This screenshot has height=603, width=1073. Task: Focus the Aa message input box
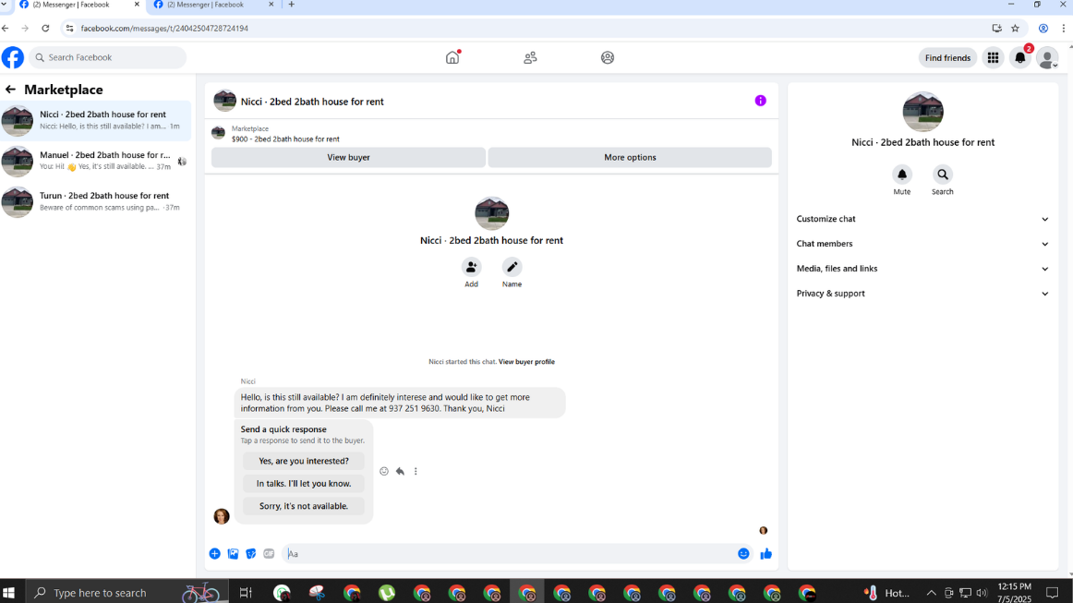pyautogui.click(x=509, y=554)
